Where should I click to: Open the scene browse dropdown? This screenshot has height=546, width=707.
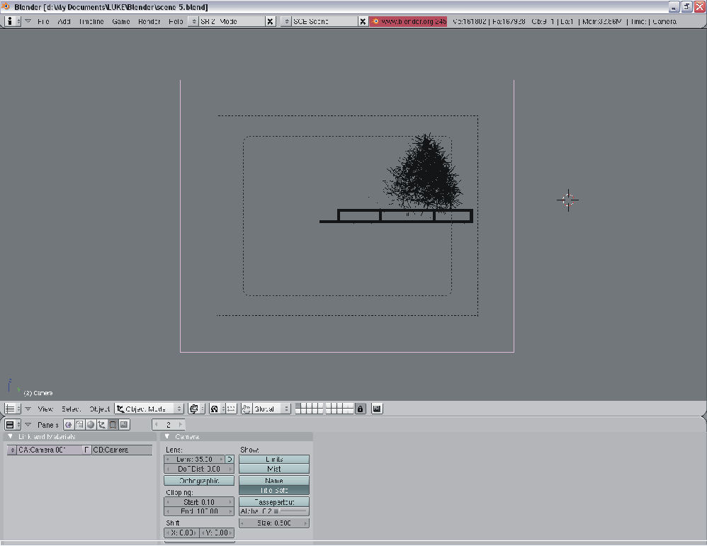(x=286, y=21)
